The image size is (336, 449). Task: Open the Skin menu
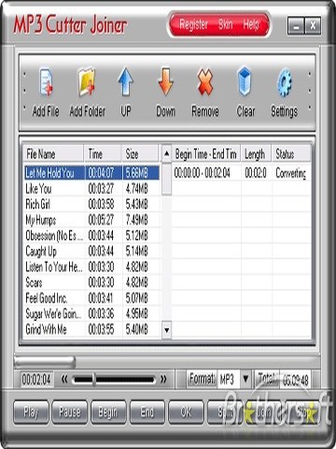point(225,24)
